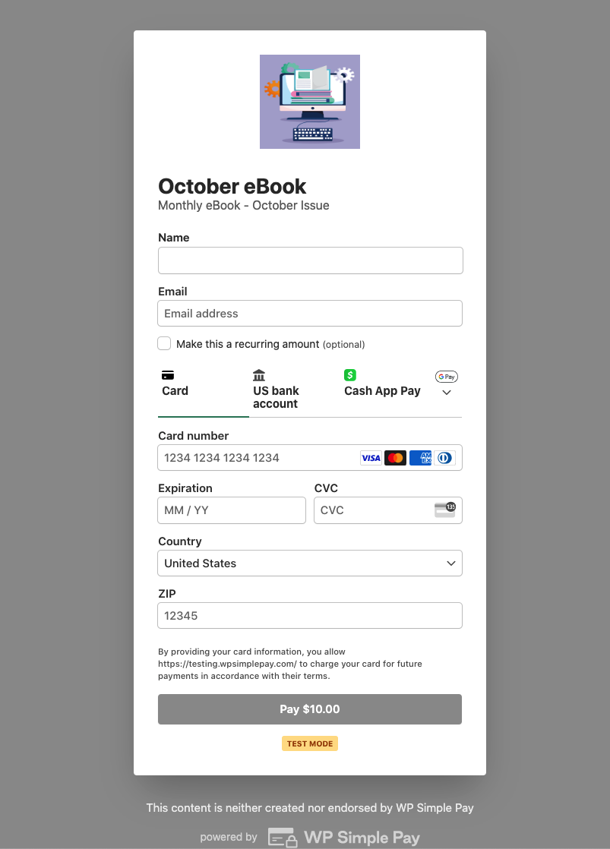Click the TEST MODE badge
Screen dimensions: 610x849
309,743
